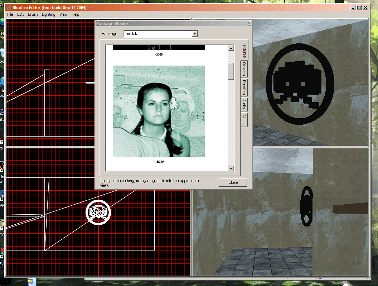Click the Bluefire Editor title bar icon
The width and height of the screenshot is (378, 286).
[x=9, y=8]
